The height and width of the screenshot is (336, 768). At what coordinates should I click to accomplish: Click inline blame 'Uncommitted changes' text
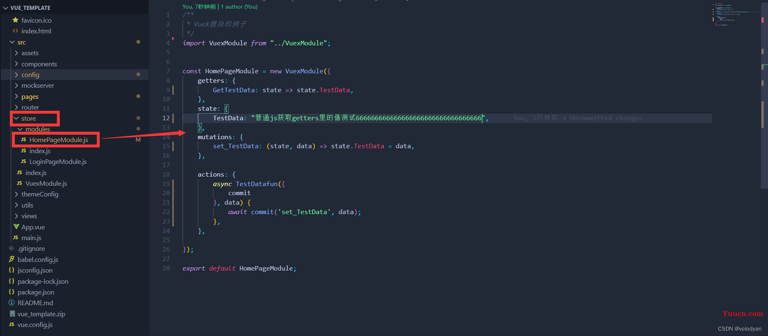[x=606, y=118]
